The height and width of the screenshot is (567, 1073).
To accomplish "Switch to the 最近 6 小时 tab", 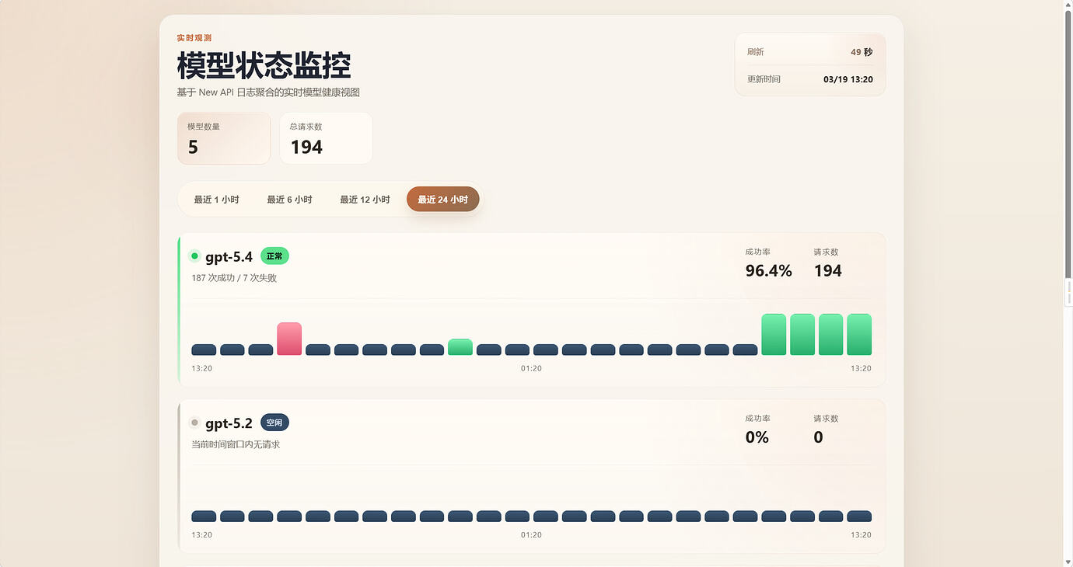I will (289, 200).
